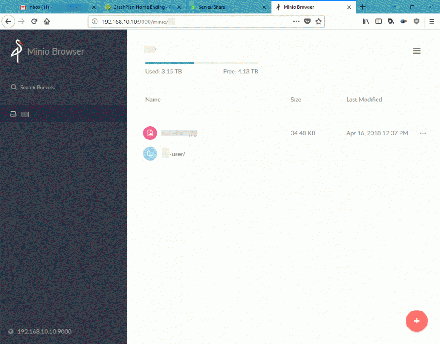The width and height of the screenshot is (440, 344).
Task: Open actions menu for the 34.48 KB file
Action: (423, 133)
